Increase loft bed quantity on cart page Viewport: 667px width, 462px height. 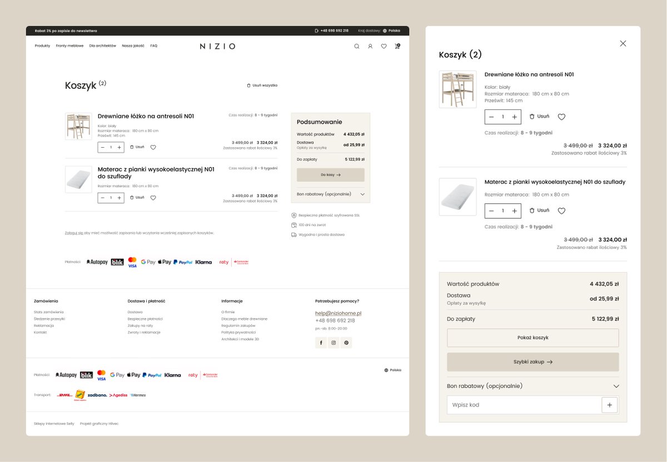[119, 147]
